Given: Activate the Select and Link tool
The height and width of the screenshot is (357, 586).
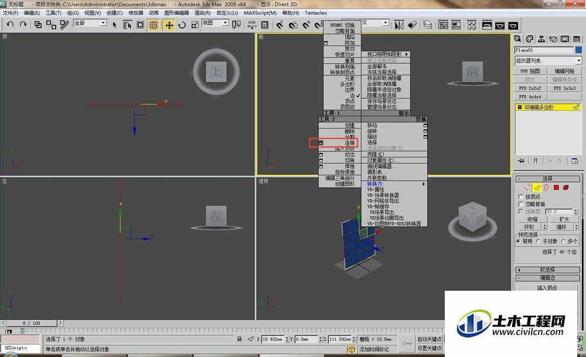Looking at the screenshot, I should [38, 25].
